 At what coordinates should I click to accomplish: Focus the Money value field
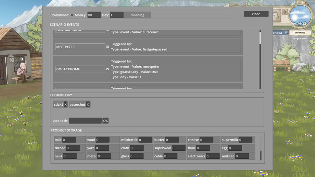click(x=94, y=15)
